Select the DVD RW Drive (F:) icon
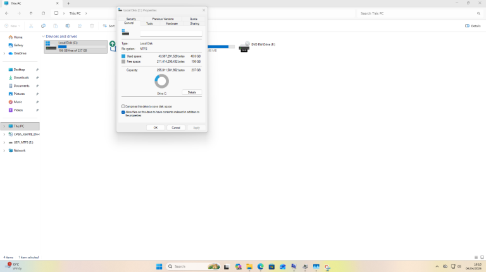486x272 pixels. click(244, 47)
